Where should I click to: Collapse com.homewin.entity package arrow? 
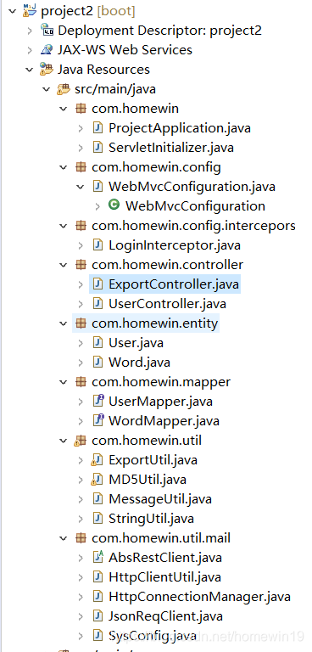tap(64, 323)
